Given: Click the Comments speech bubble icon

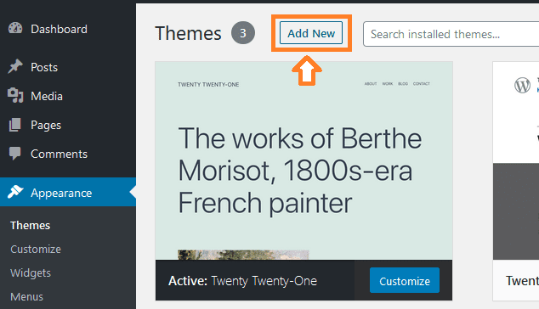Looking at the screenshot, I should tap(15, 154).
